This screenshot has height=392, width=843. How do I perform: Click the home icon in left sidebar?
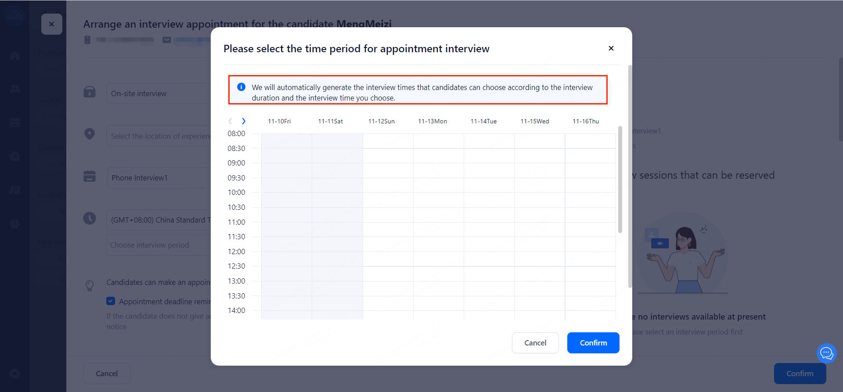point(14,55)
